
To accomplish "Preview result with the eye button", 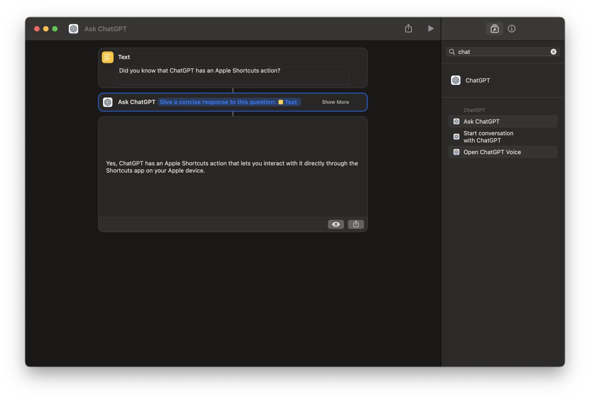I will tap(336, 224).
